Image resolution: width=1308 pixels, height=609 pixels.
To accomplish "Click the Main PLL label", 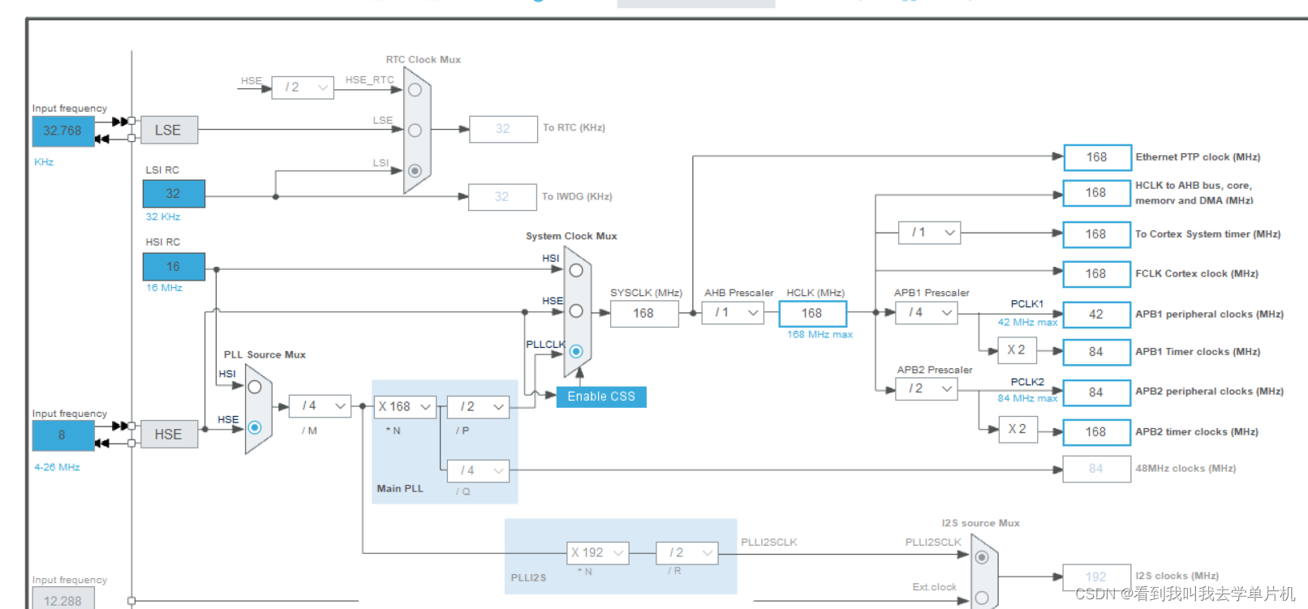I will tap(400, 489).
